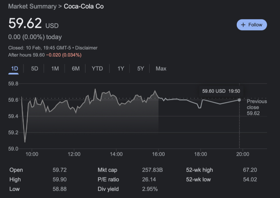Image resolution: width=280 pixels, height=198 pixels.
Task: Click the 52-wk high label
Action: click(x=199, y=170)
